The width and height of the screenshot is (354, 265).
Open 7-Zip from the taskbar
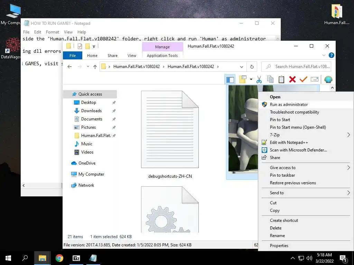tap(76, 258)
